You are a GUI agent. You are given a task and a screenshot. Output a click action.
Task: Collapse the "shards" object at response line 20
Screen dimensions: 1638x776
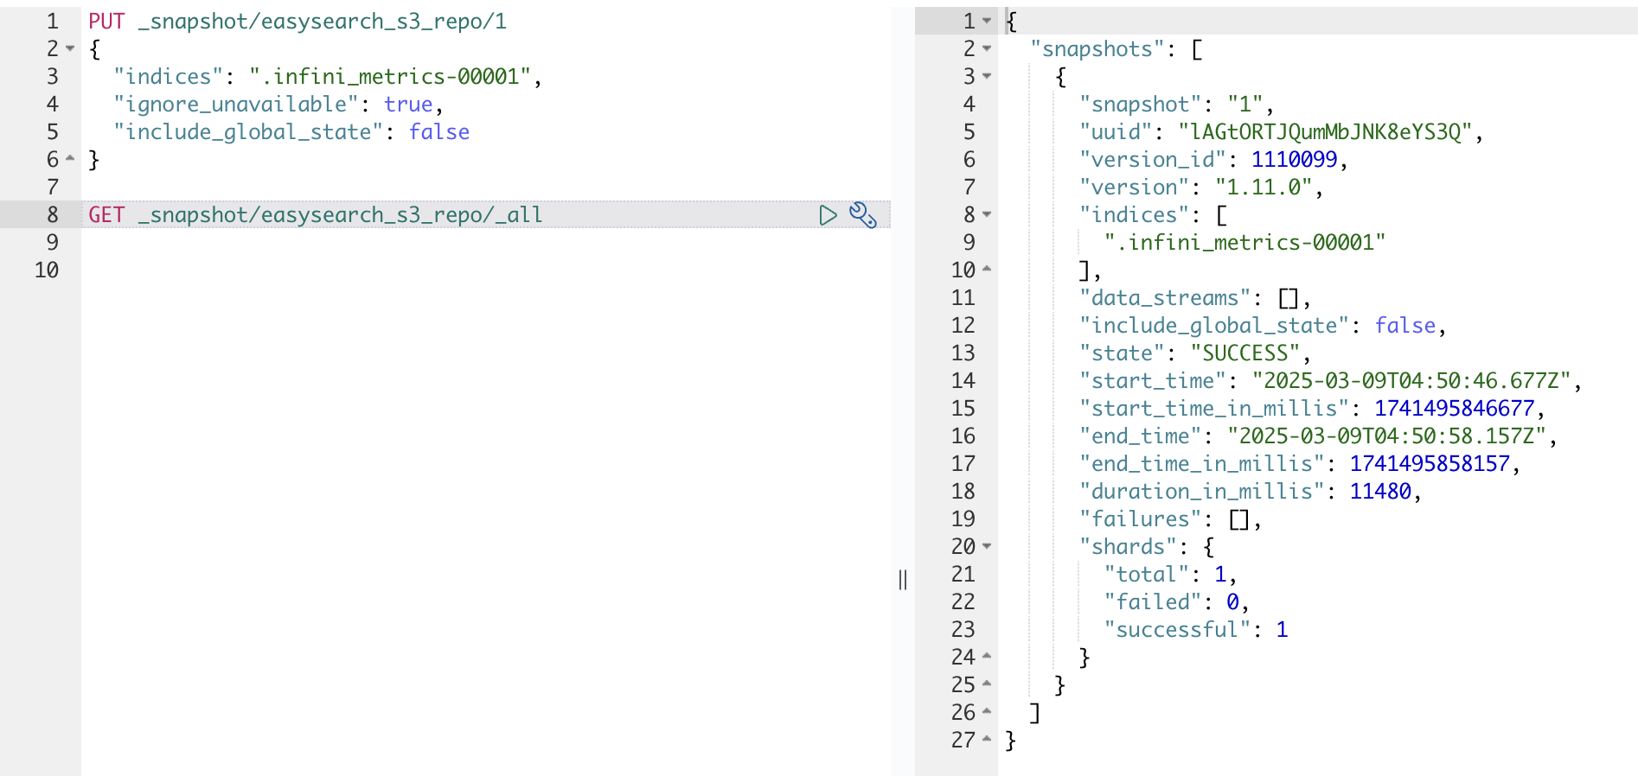(x=987, y=546)
